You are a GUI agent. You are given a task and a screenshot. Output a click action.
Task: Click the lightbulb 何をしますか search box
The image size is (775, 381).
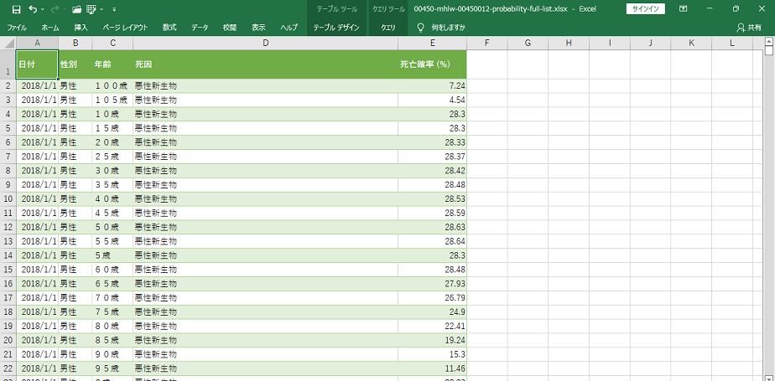tap(441, 28)
